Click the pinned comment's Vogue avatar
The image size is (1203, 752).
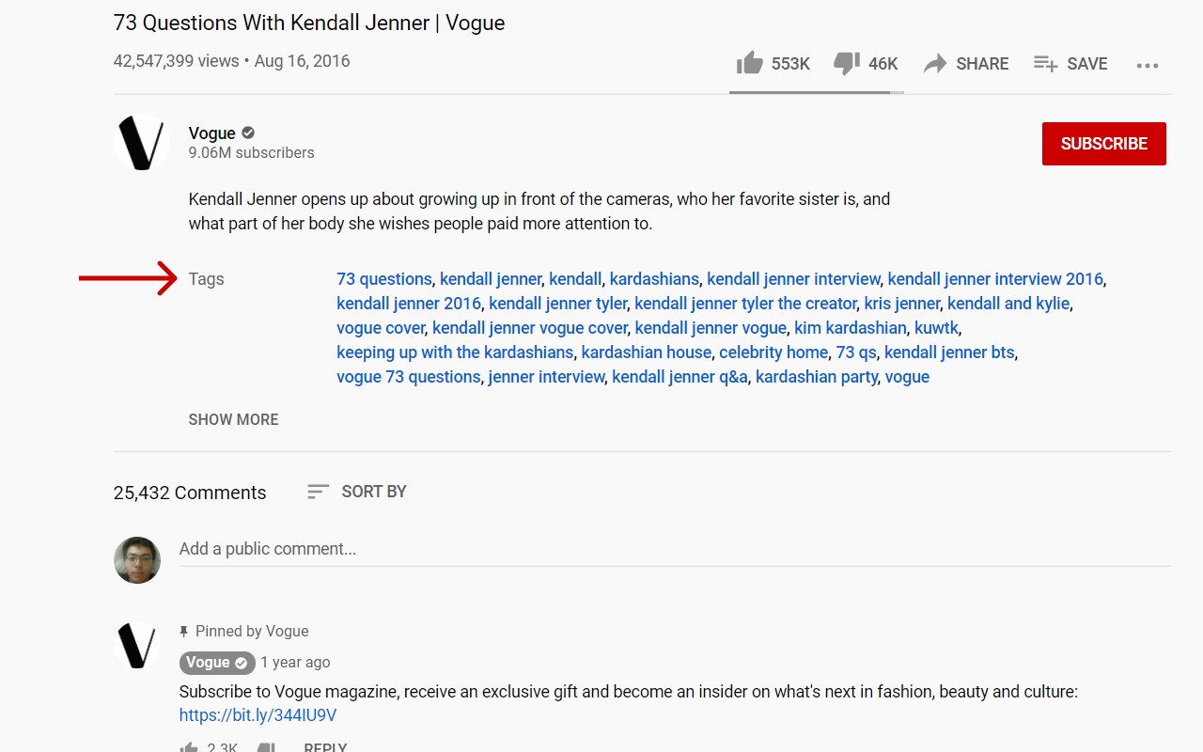click(137, 646)
